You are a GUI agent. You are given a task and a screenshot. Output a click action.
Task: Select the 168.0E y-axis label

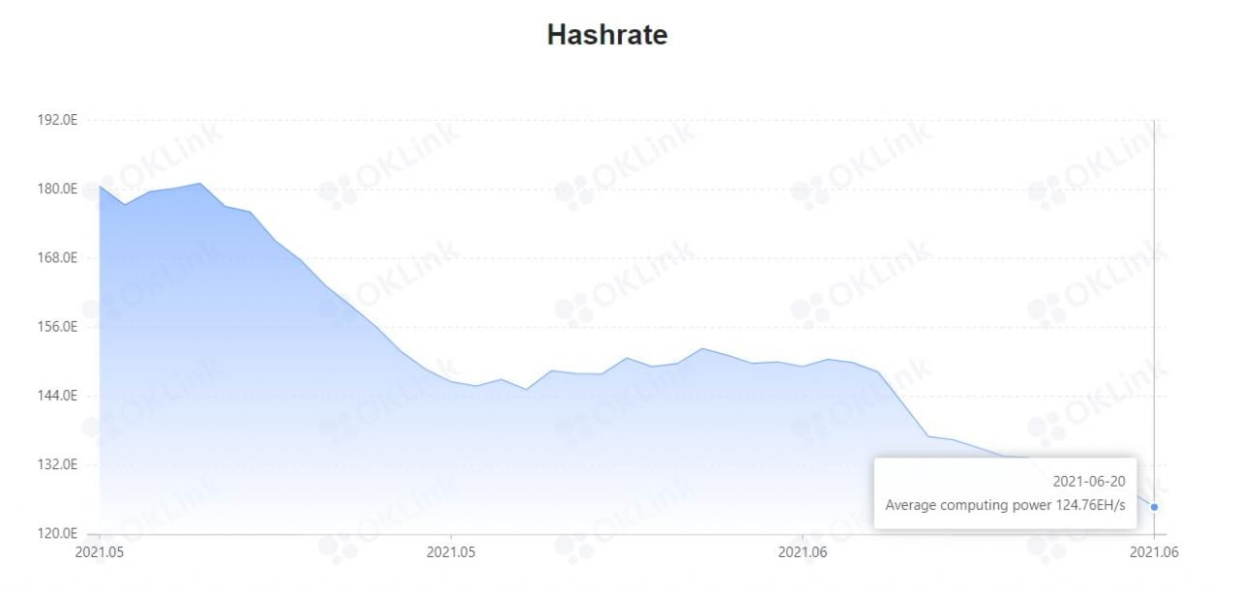pyautogui.click(x=57, y=257)
